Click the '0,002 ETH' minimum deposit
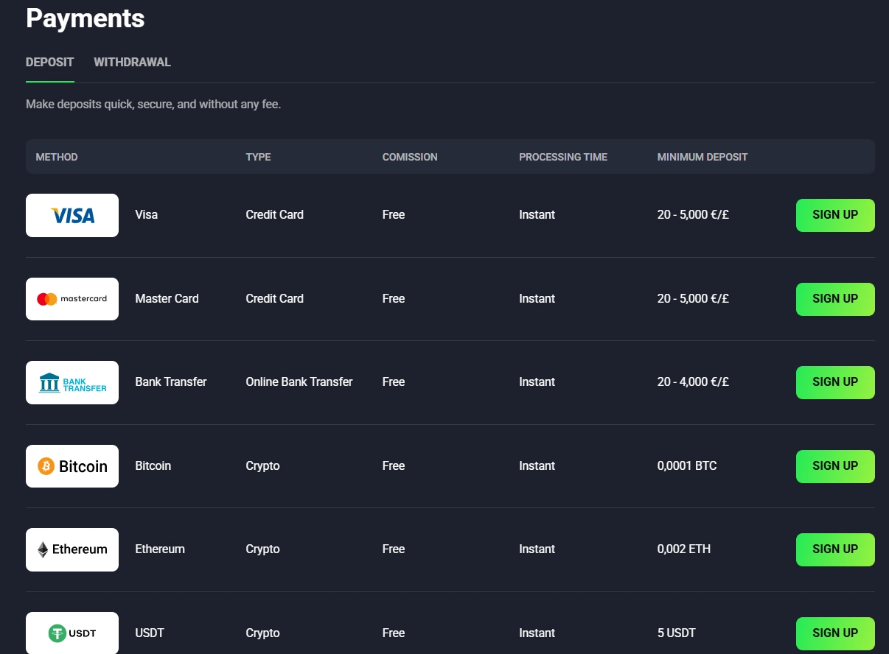The image size is (889, 654). pyautogui.click(x=684, y=549)
